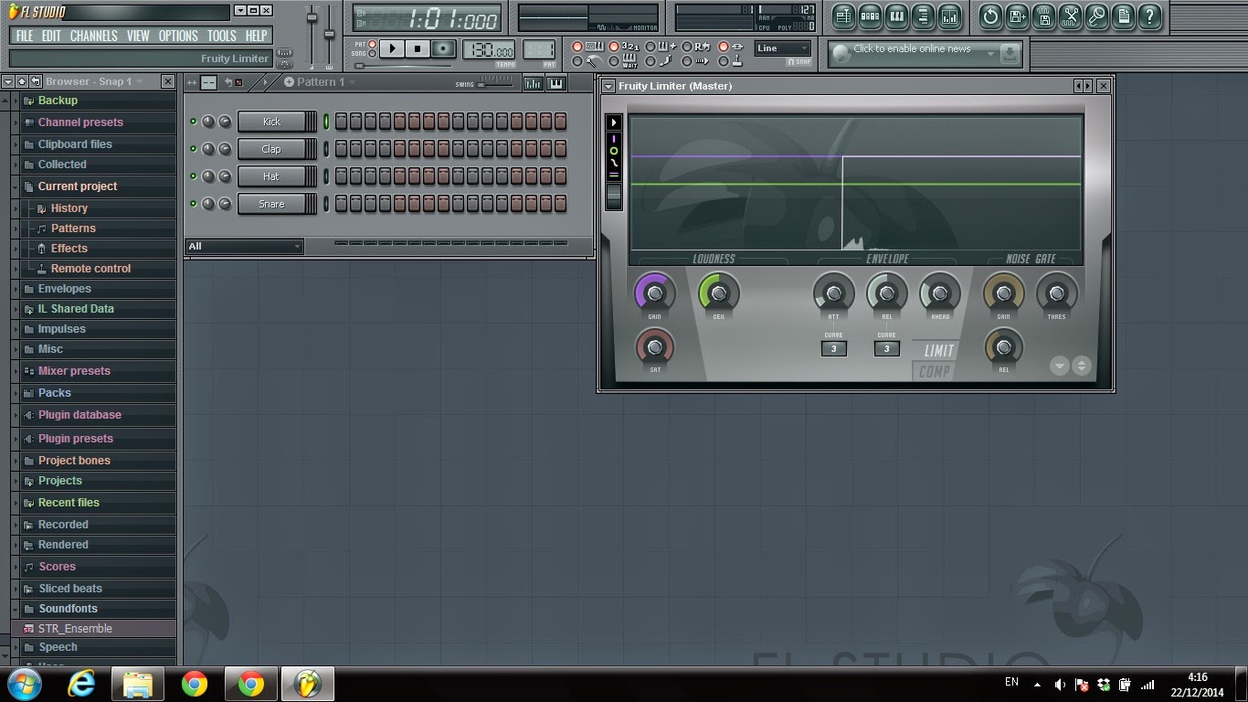
Task: Click the swing slider in step sequencer
Action: pyautogui.click(x=496, y=83)
